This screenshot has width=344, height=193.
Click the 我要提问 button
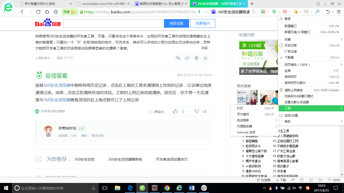202,23
